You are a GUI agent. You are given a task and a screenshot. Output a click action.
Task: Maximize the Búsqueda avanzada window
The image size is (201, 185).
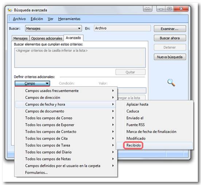click(x=170, y=9)
